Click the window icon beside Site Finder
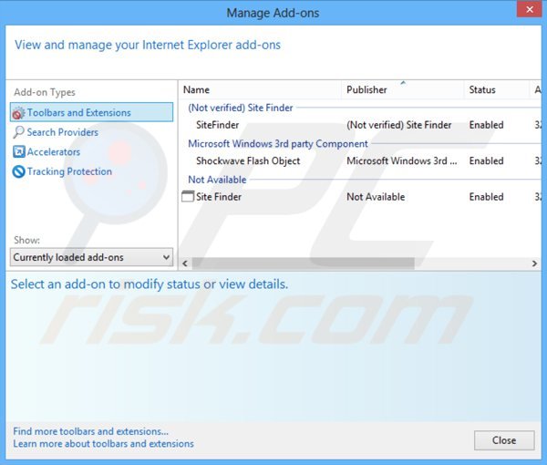 188,196
